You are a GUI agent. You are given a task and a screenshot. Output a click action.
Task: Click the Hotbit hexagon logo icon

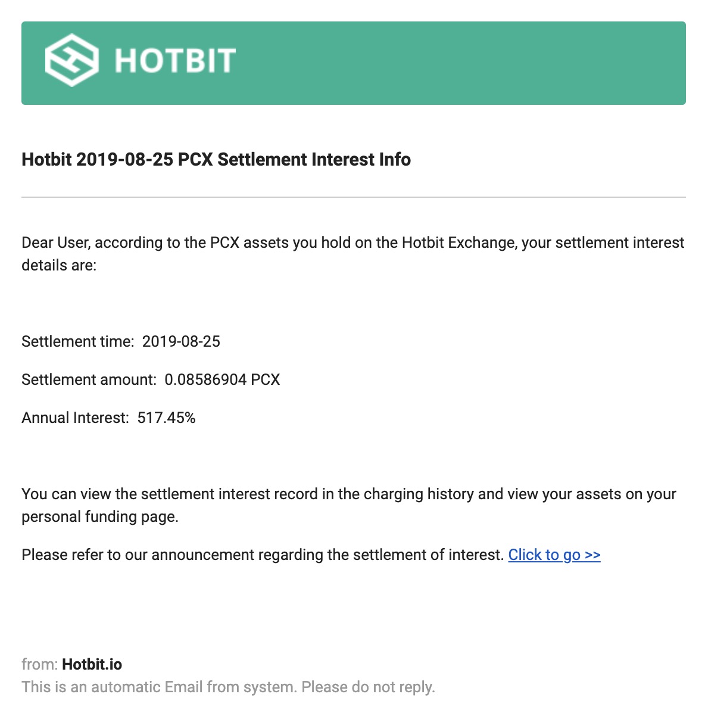tap(71, 60)
